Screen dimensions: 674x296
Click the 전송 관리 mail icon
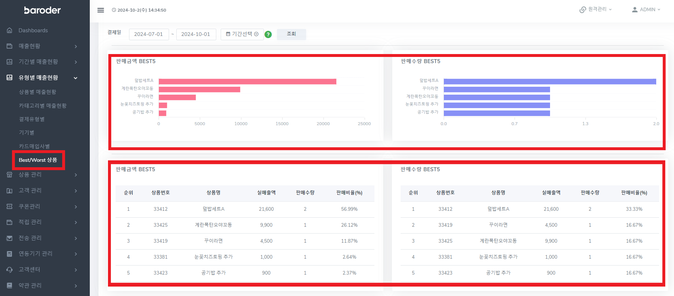click(x=9, y=238)
